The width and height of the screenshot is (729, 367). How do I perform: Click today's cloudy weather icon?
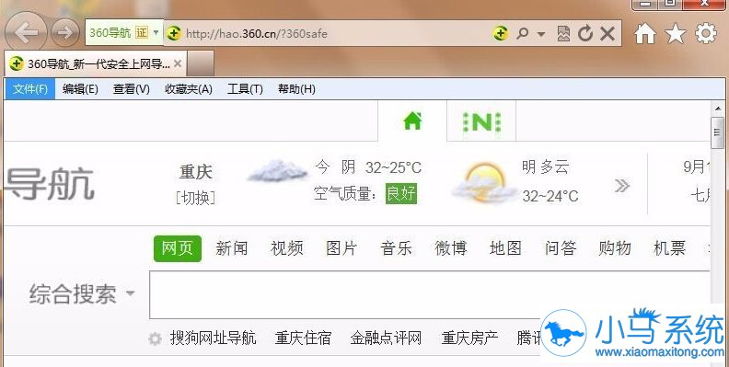(278, 171)
